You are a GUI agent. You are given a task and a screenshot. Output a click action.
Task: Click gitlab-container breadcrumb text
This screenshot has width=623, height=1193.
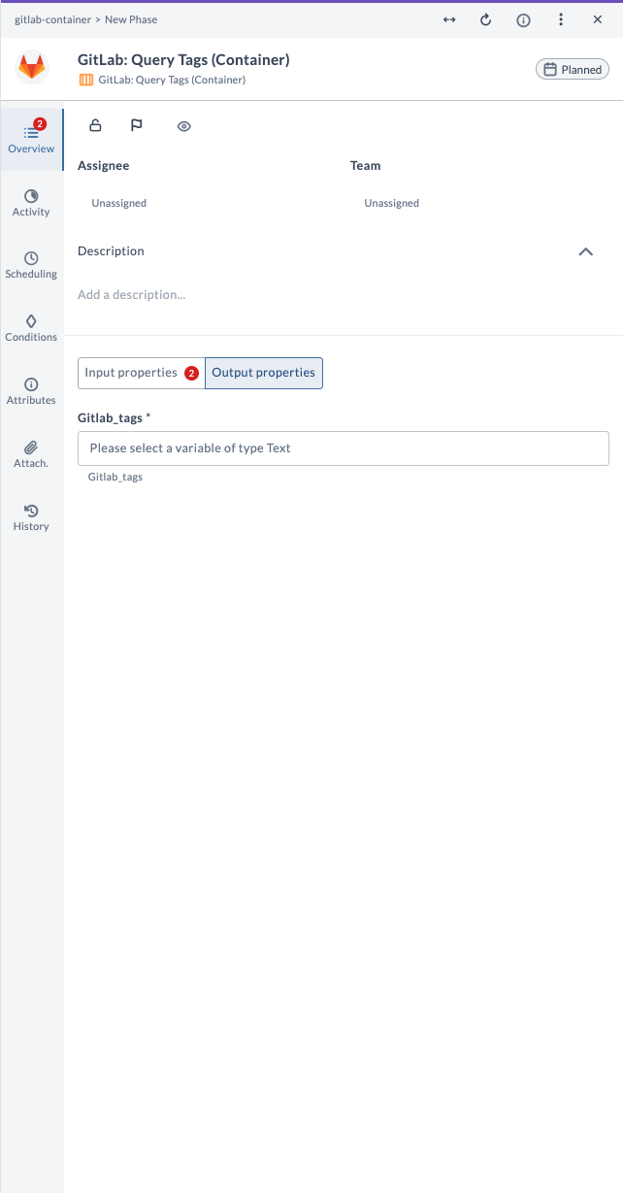[x=52, y=19]
